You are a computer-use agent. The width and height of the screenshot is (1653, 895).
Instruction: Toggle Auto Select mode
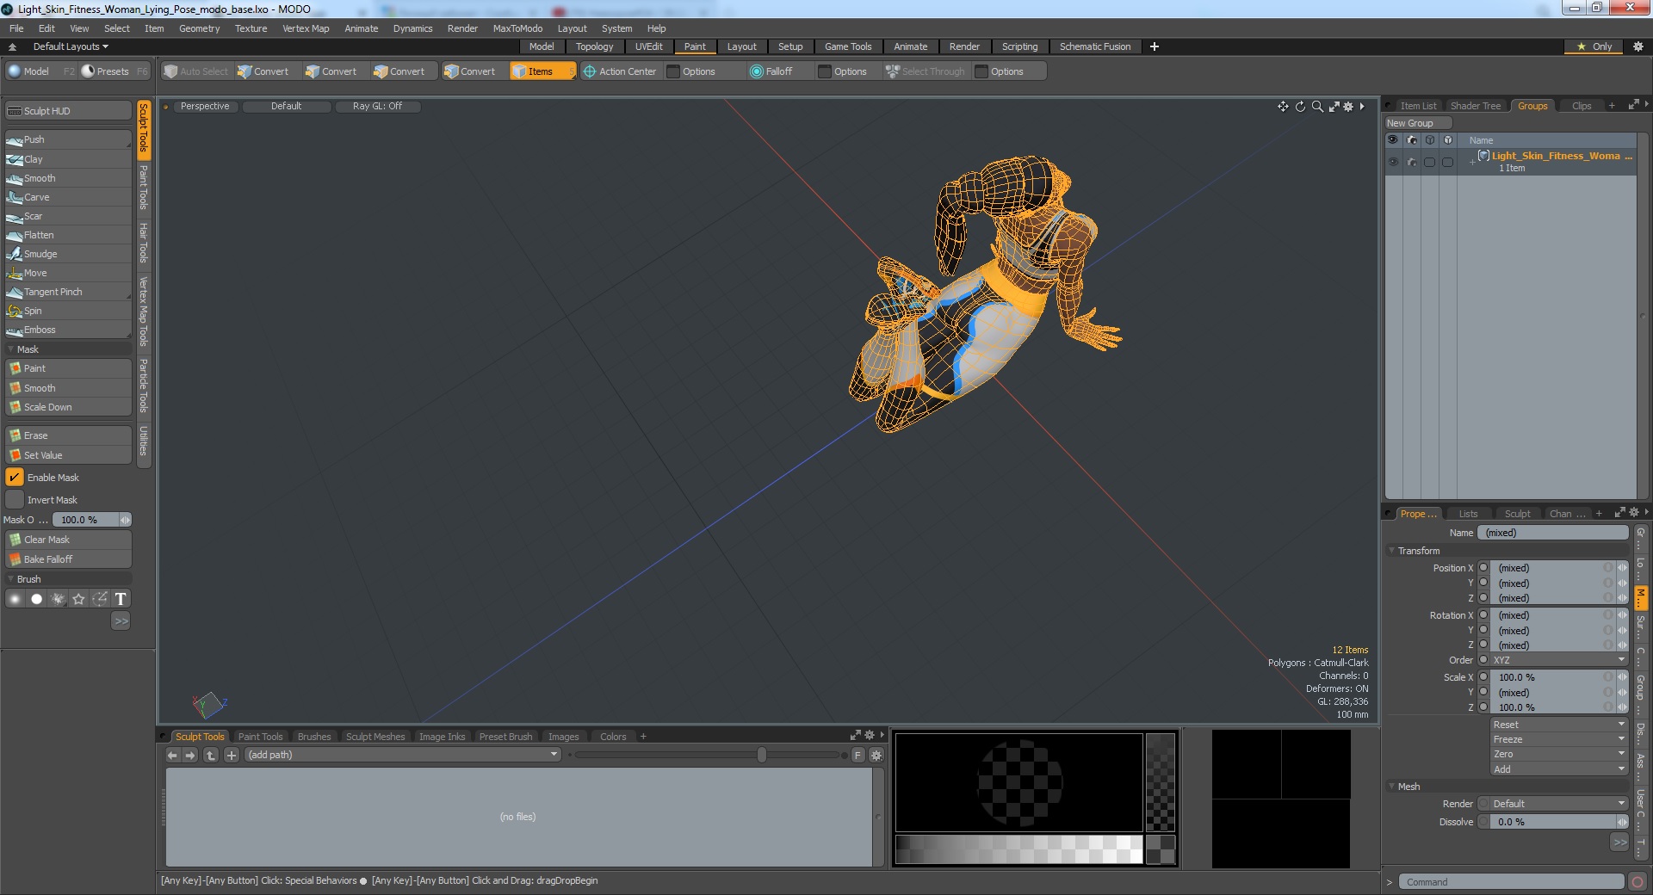(x=196, y=71)
